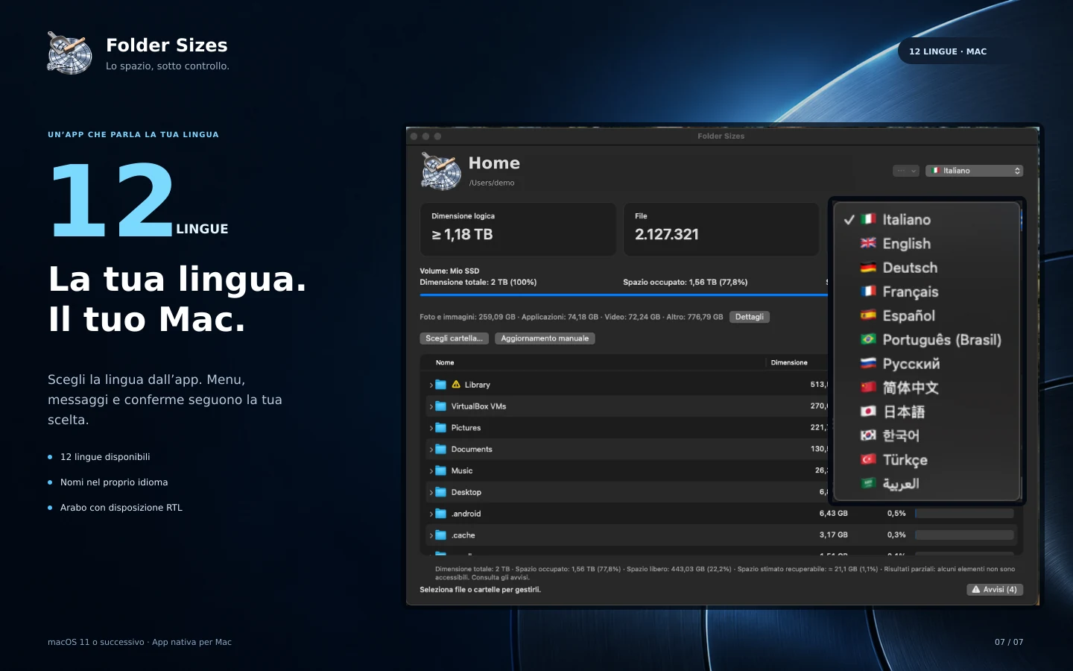The image size is (1073, 671).
Task: Click the .cache folder icon
Action: pyautogui.click(x=440, y=536)
